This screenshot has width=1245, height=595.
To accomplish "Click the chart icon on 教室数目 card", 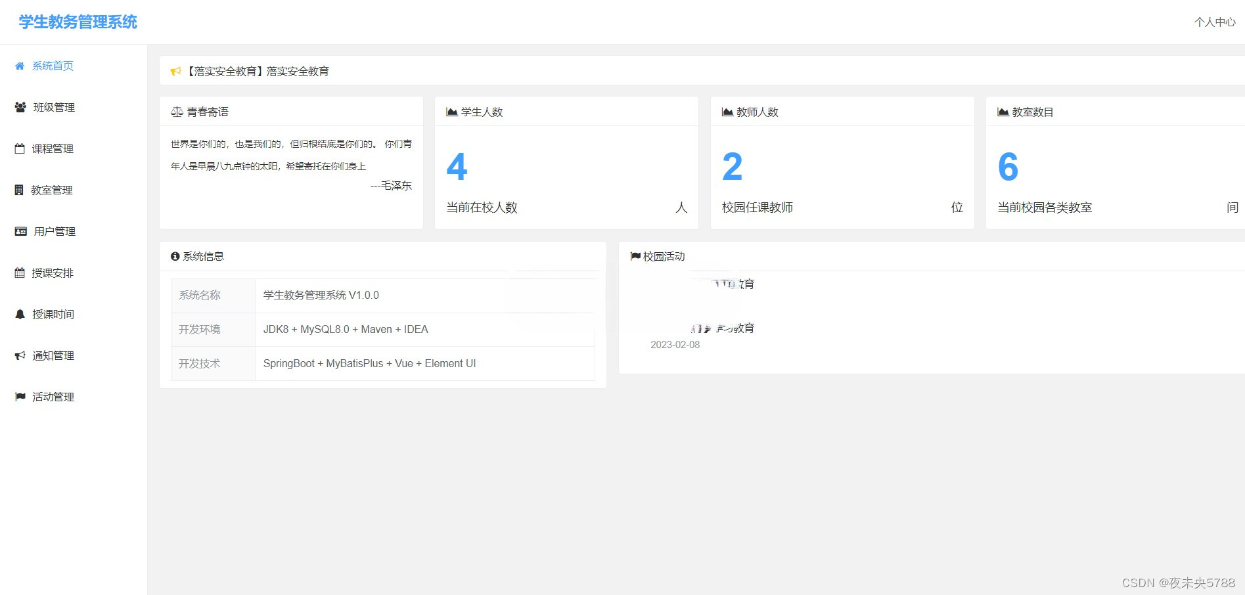I will pos(1001,112).
